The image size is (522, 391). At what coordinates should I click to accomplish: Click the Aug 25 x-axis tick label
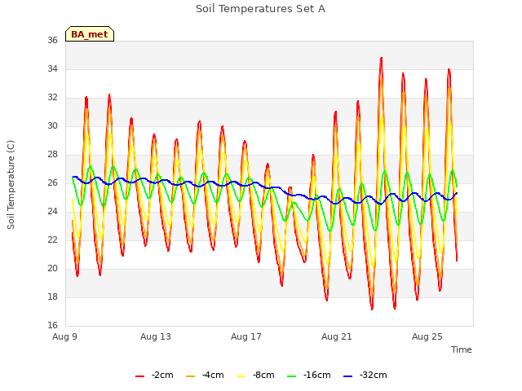click(427, 336)
